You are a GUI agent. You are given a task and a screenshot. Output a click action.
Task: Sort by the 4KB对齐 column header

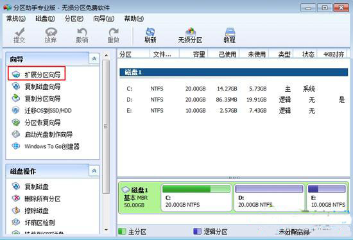pyautogui.click(x=332, y=55)
